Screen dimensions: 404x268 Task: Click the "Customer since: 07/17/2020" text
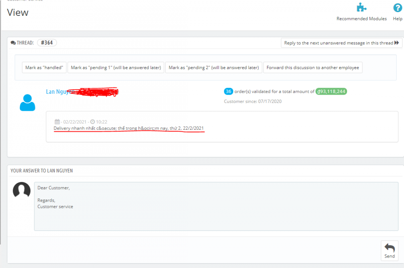[253, 101]
